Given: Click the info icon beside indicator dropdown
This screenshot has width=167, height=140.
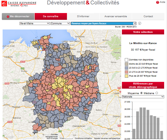Looking at the screenshot, I should pos(140,23).
